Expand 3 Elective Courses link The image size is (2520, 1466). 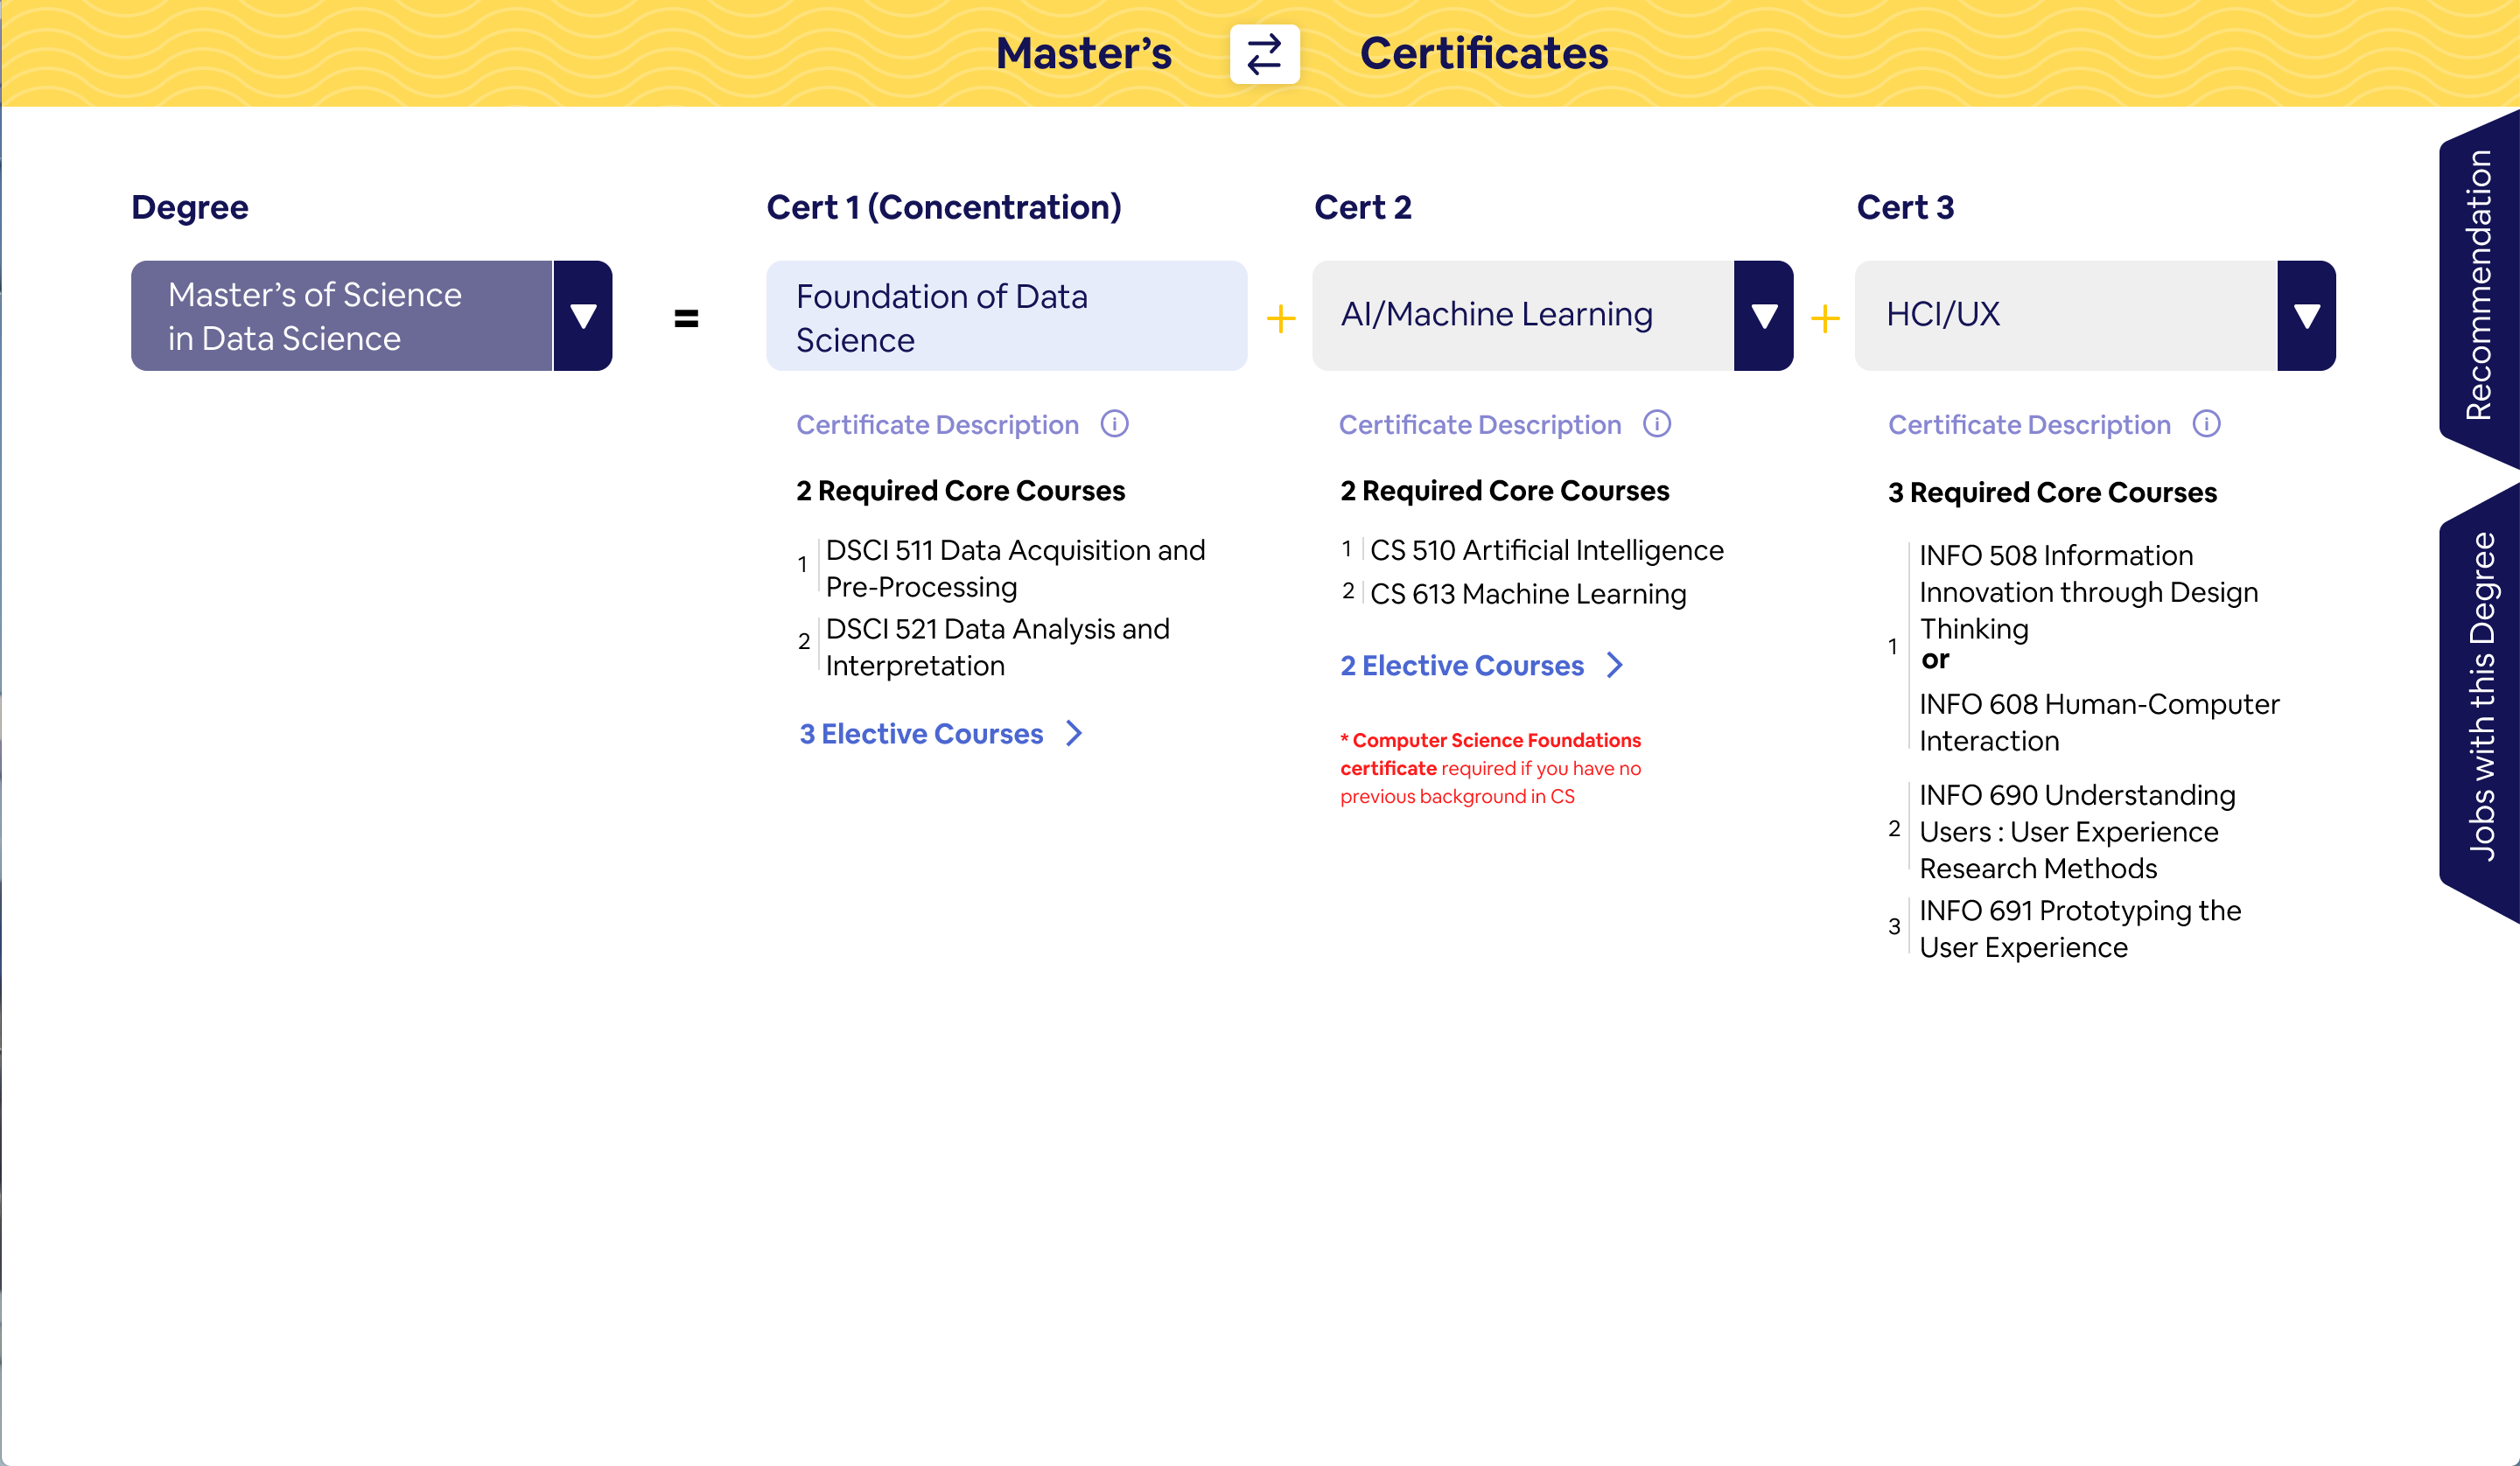coord(921,734)
